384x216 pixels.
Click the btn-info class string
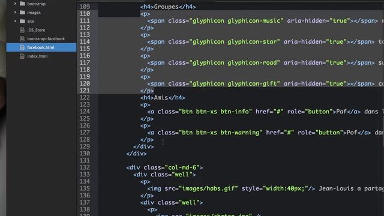pos(215,112)
